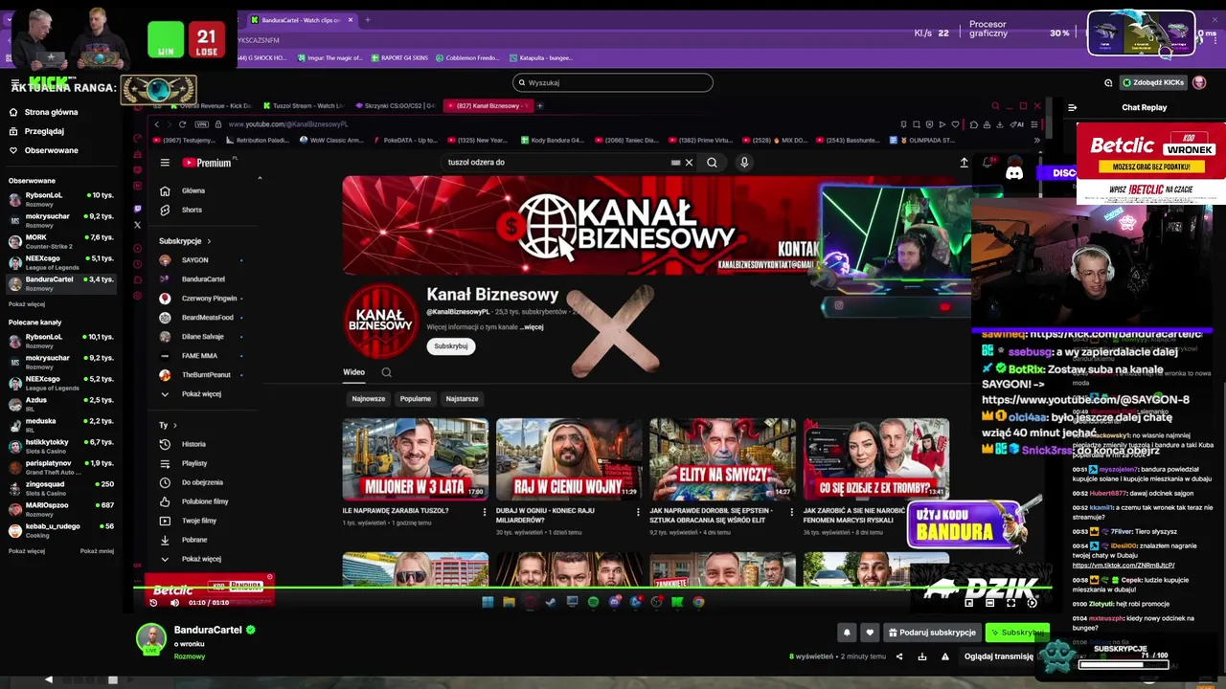This screenshot has width=1226, height=689.
Task: Click ELITY NA SMYCZY video thumbnail
Action: click(x=722, y=459)
